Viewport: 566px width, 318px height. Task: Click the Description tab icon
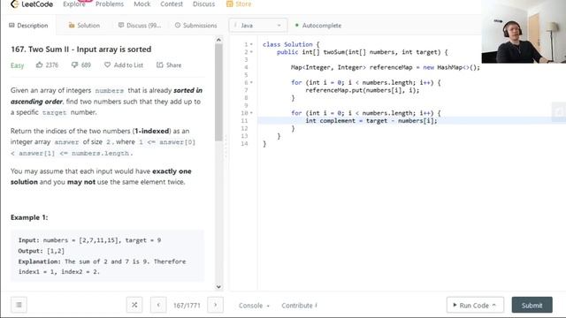click(11, 26)
